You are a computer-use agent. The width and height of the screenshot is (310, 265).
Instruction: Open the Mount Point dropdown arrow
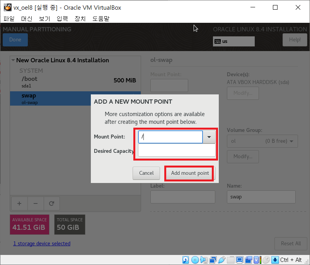pos(209,137)
